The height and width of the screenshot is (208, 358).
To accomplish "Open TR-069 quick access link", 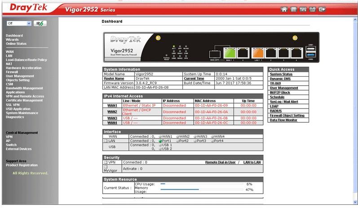I will point(275,83).
